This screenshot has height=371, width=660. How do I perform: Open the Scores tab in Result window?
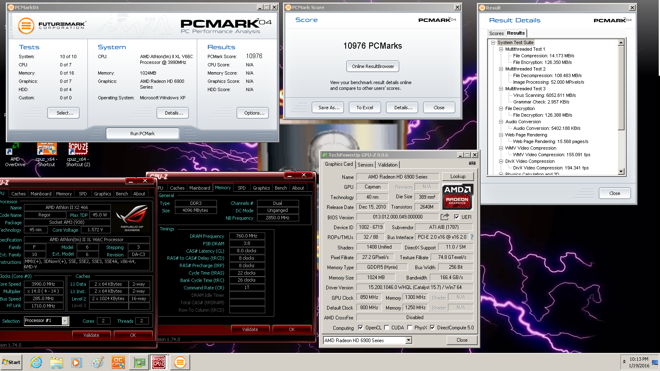496,33
